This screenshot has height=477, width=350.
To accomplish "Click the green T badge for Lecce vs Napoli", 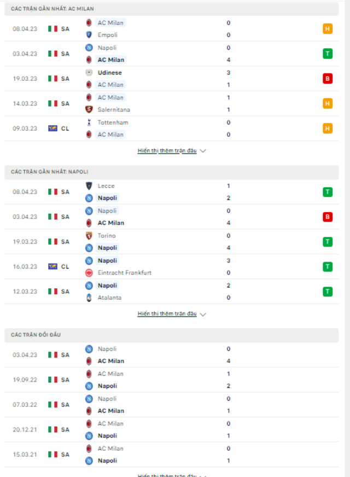I will [x=328, y=192].
